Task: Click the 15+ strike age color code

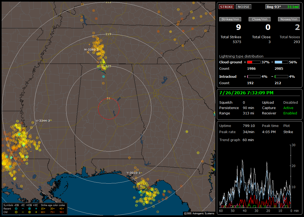Action: (43, 209)
